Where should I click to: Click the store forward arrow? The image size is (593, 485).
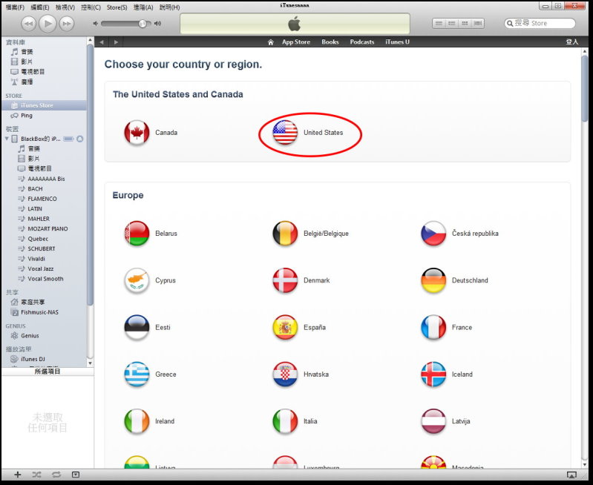pyautogui.click(x=116, y=42)
